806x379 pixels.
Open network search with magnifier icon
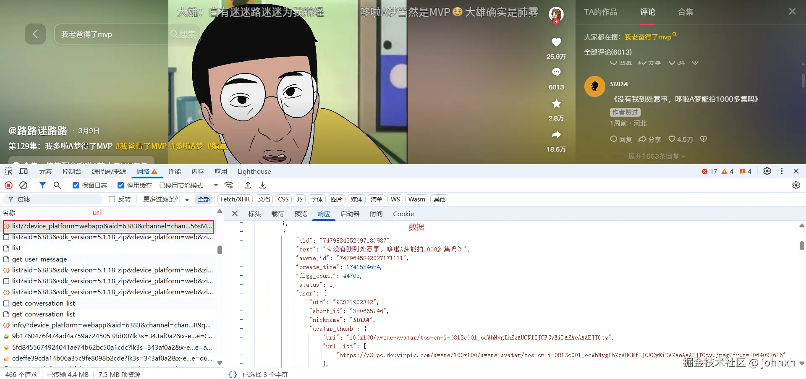[57, 185]
